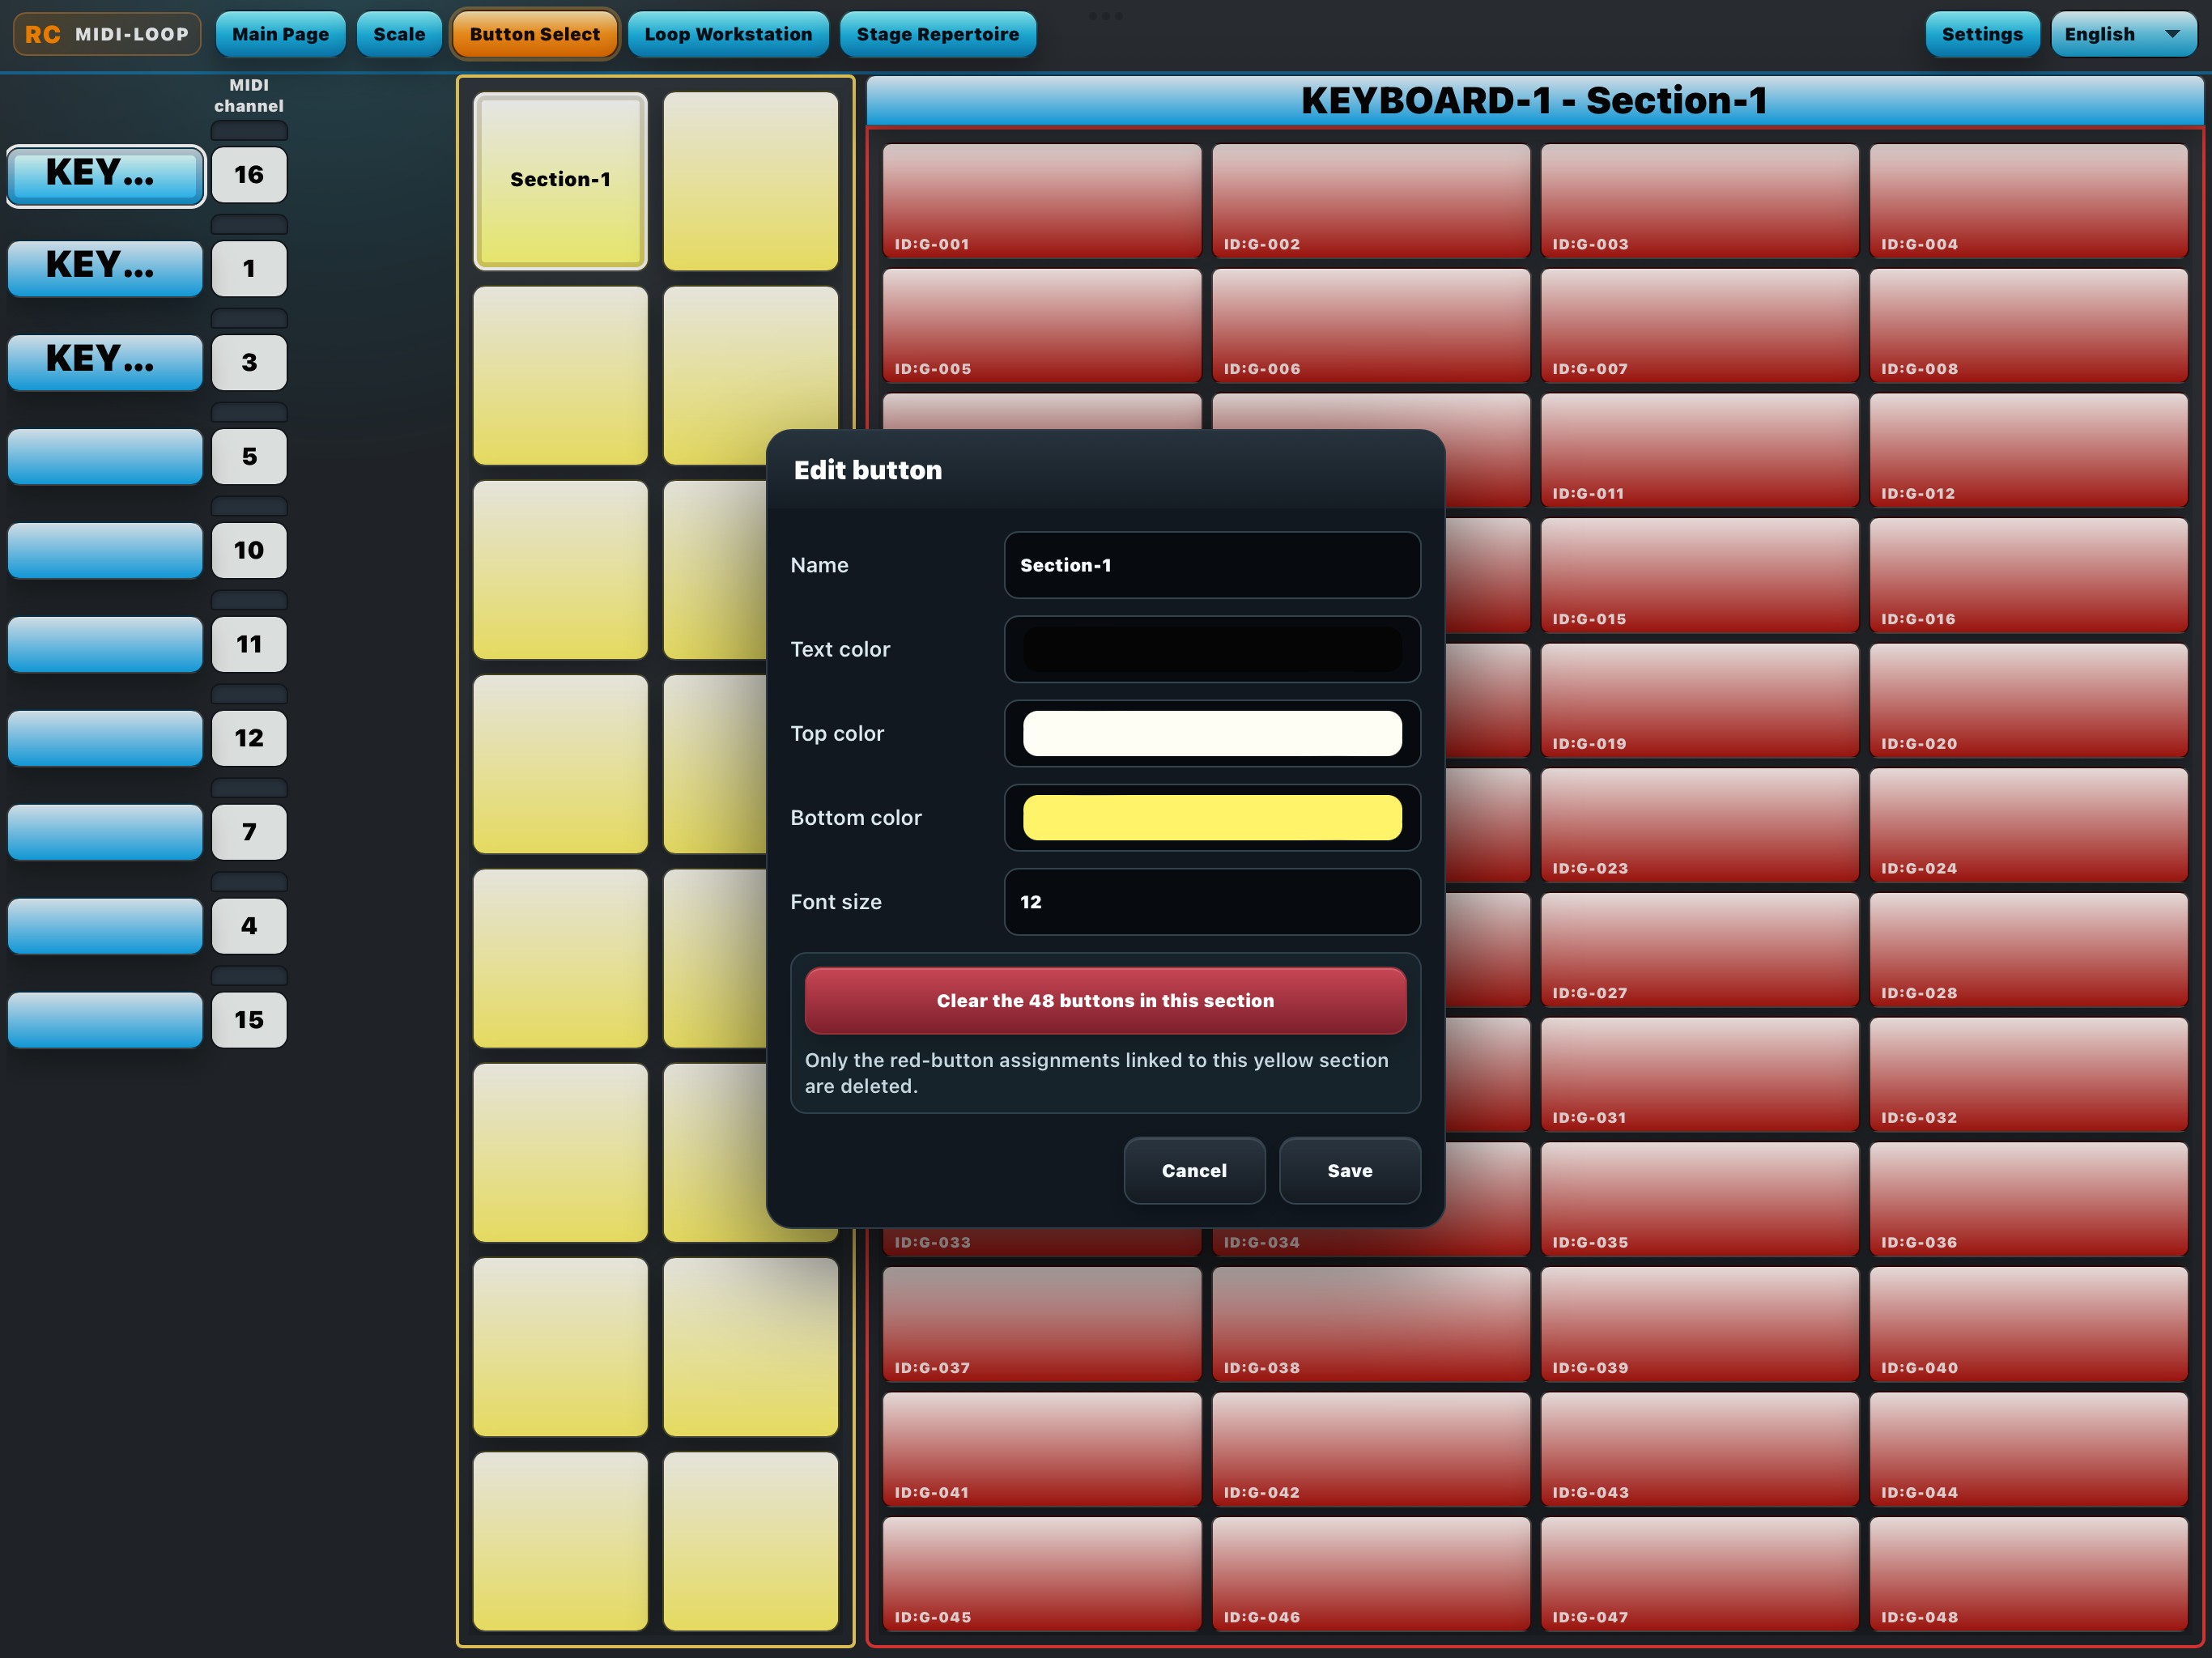Open the Text color swatch
Screen dimensions: 2212x1658
click(x=1212, y=649)
